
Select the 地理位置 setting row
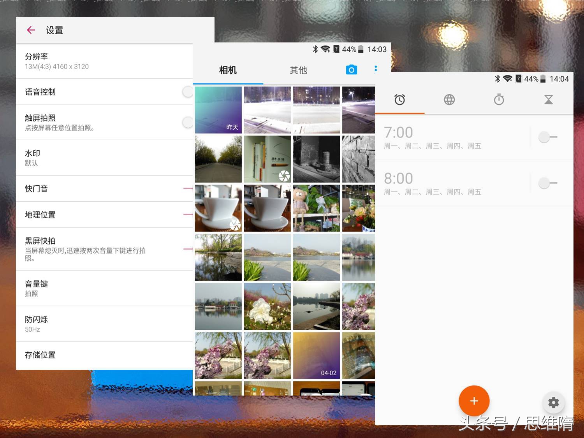[104, 215]
